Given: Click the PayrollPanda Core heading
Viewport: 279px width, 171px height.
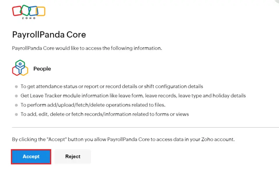Looking at the screenshot, I should (x=49, y=35).
